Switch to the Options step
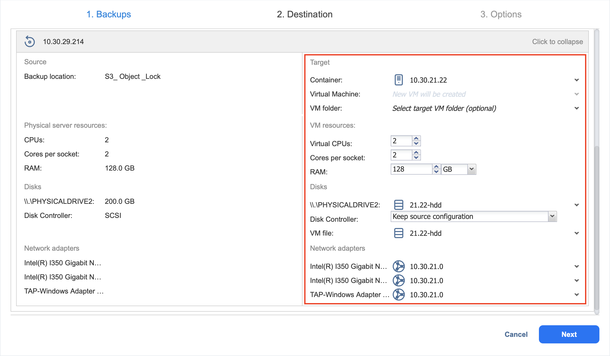 coord(501,14)
